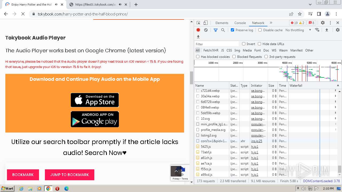Image resolution: width=342 pixels, height=192 pixels.
Task: Stop recording network log
Action: [x=198, y=30]
